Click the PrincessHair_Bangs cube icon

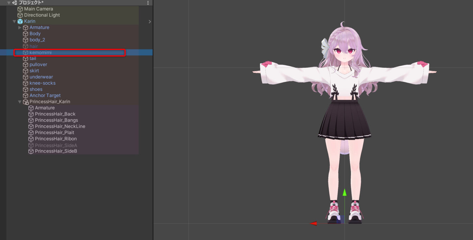31,120
